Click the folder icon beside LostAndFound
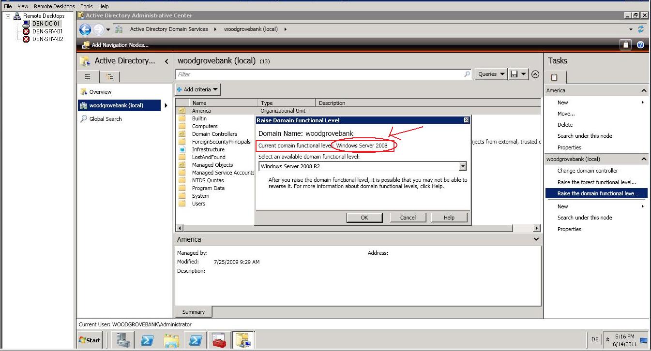 click(182, 157)
